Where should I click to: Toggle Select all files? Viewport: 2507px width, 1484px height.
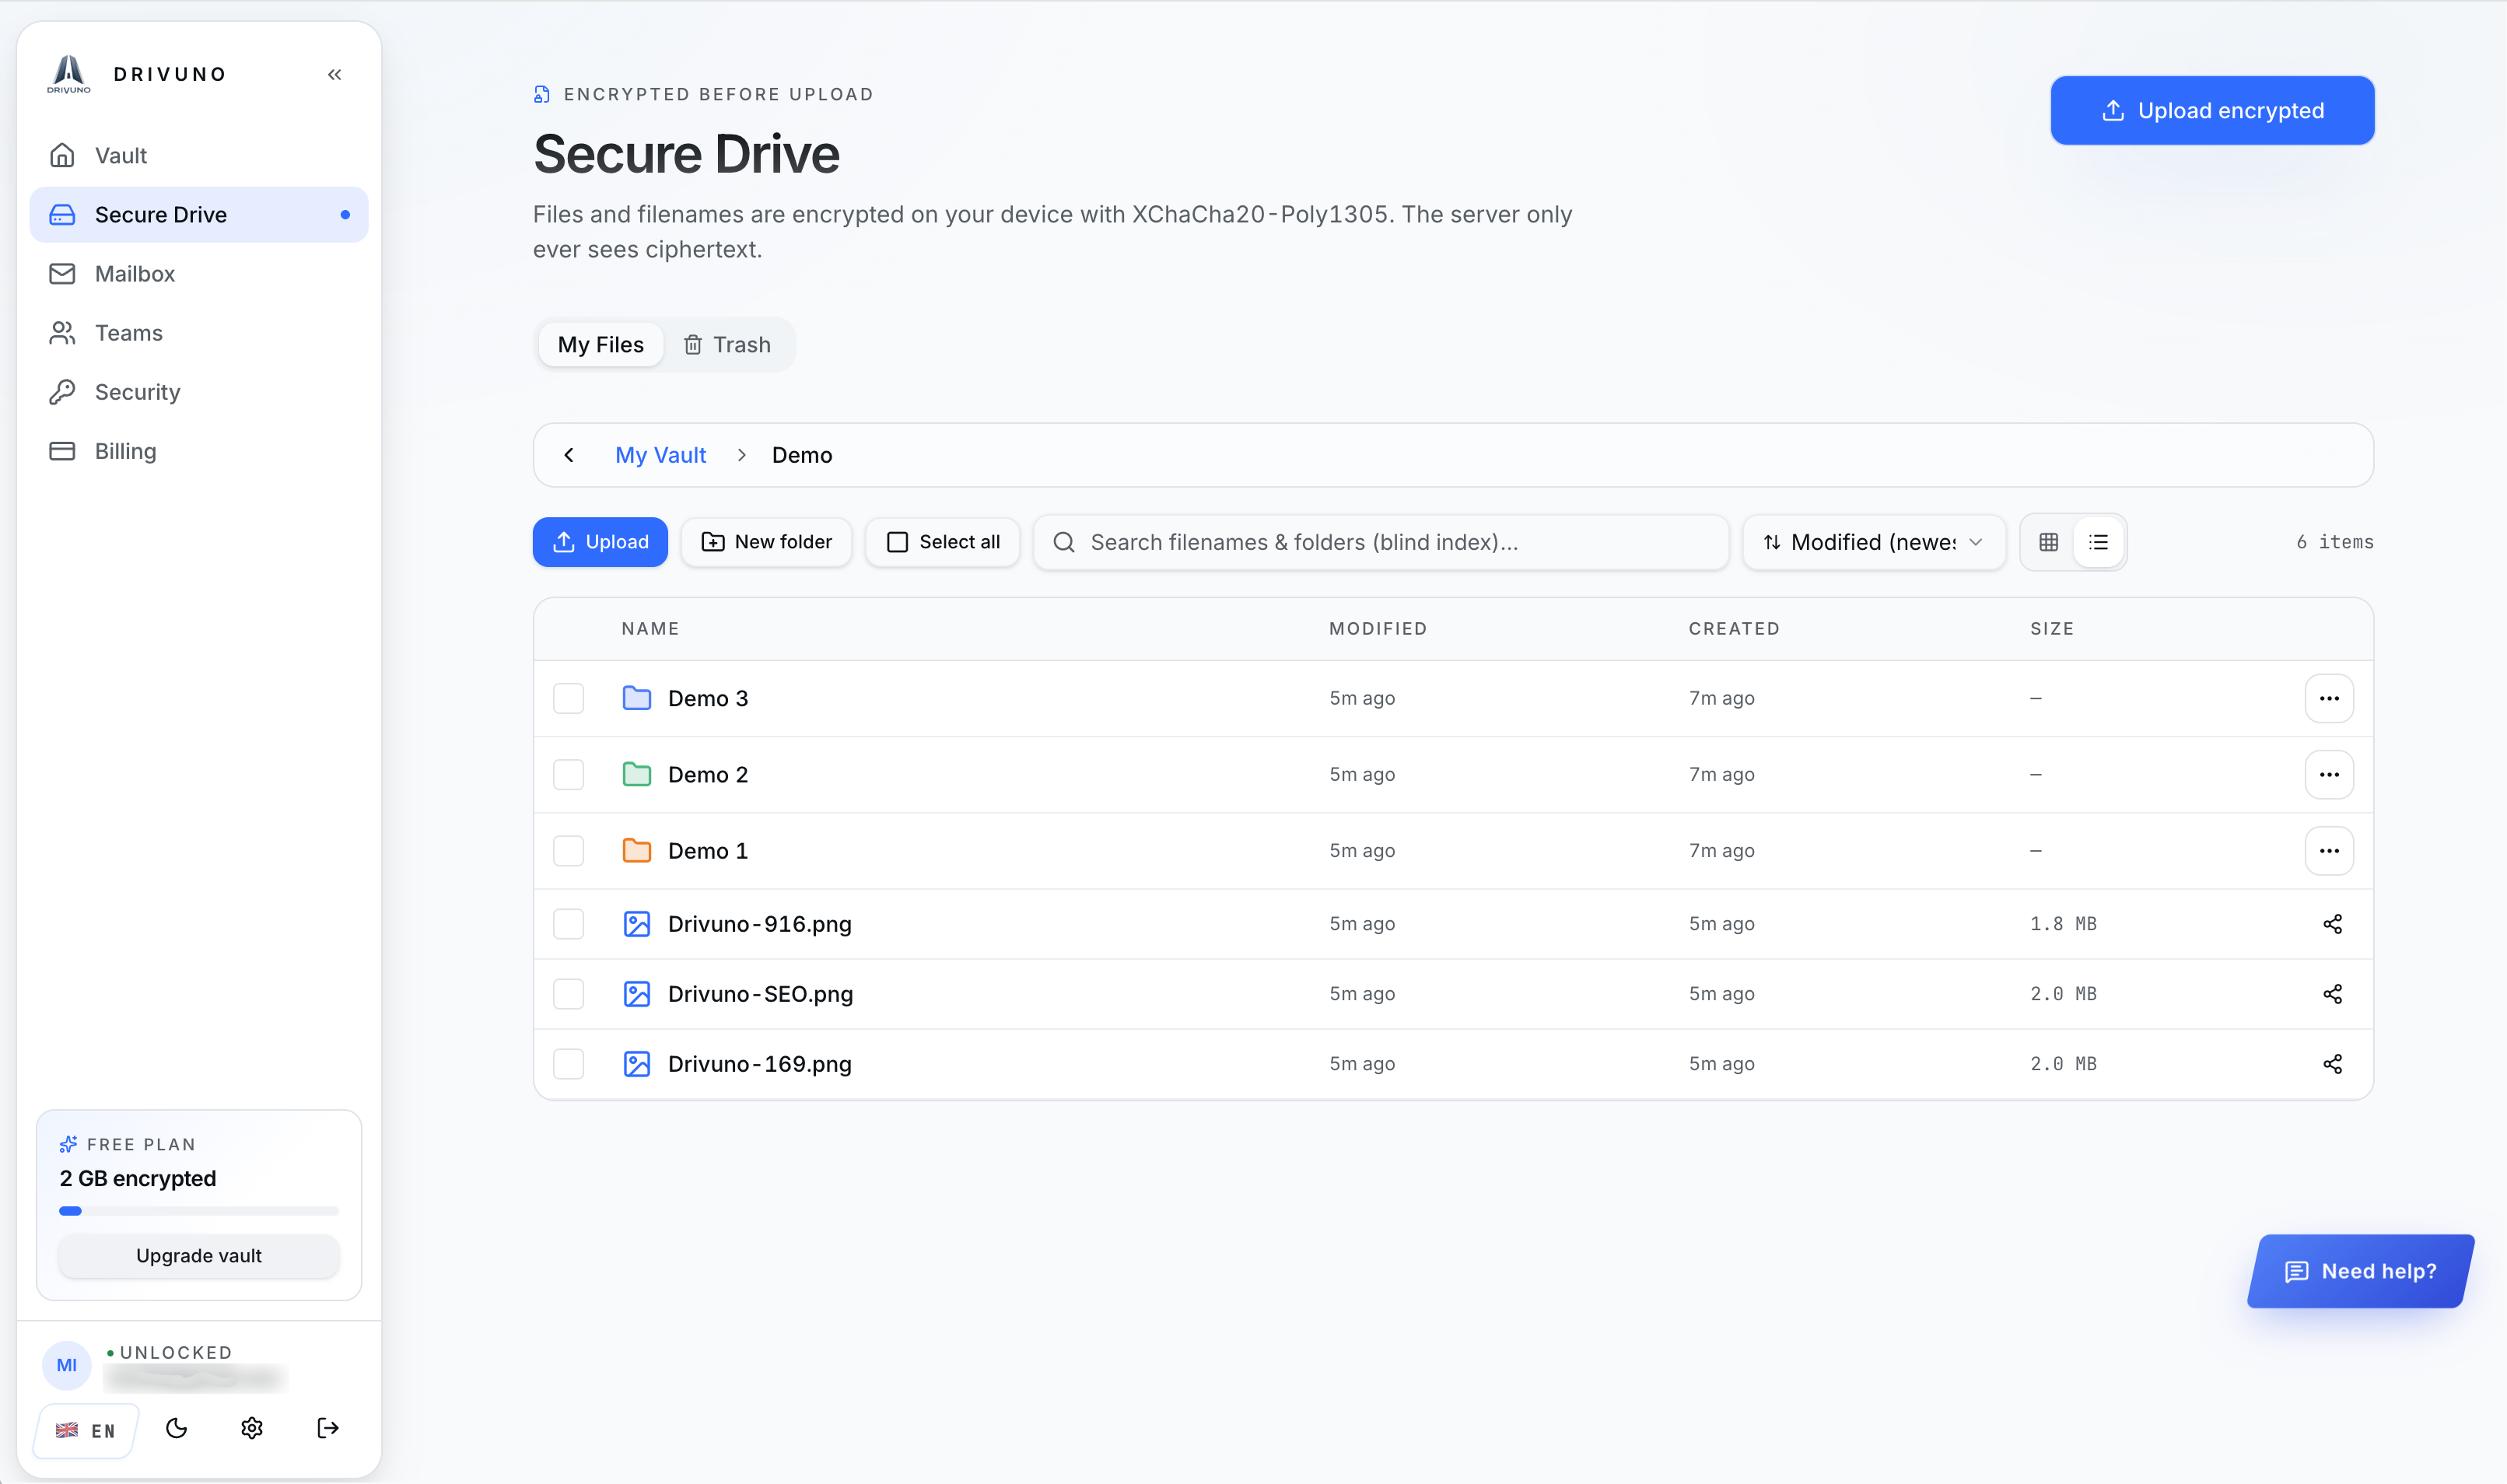[943, 542]
